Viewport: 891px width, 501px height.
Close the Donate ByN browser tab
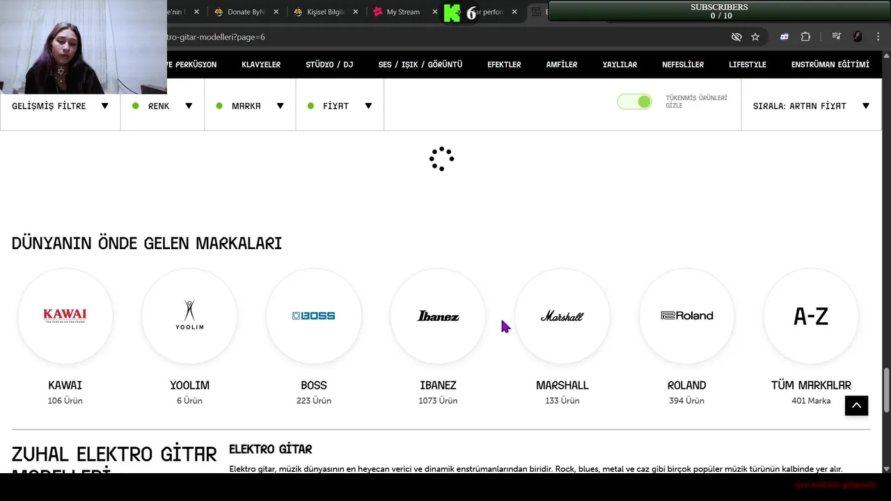tap(276, 12)
